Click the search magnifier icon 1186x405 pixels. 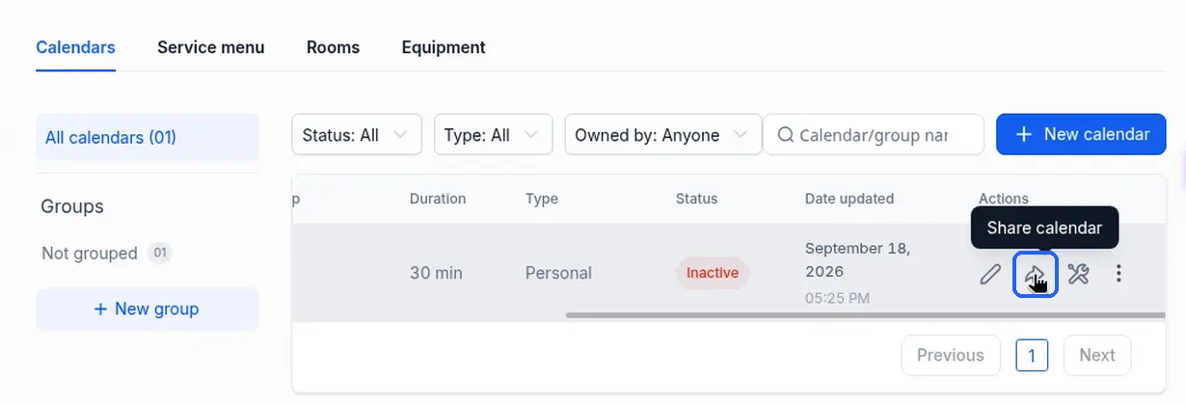(785, 135)
